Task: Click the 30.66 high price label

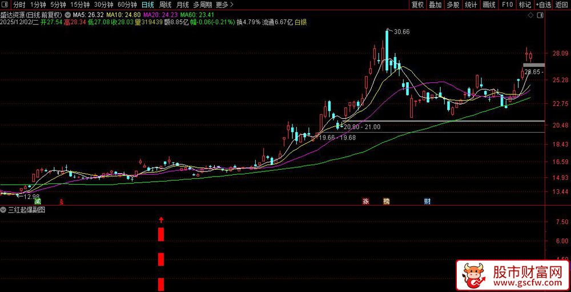Action: pos(401,32)
